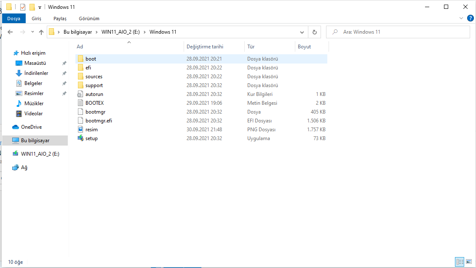Open the Paylaş ribbon tab
The width and height of the screenshot is (476, 268).
(x=60, y=19)
